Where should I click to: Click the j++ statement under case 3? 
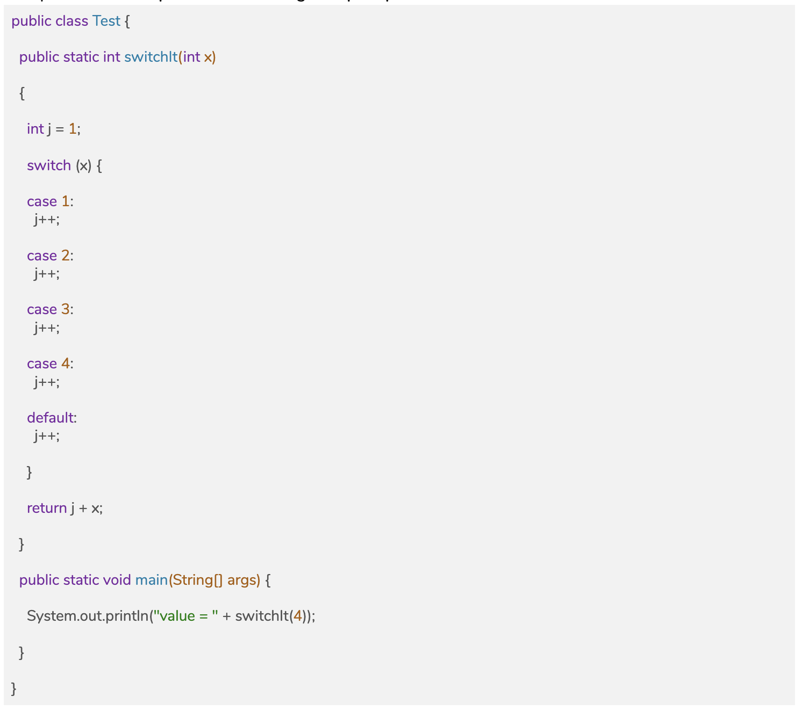pyautogui.click(x=47, y=327)
